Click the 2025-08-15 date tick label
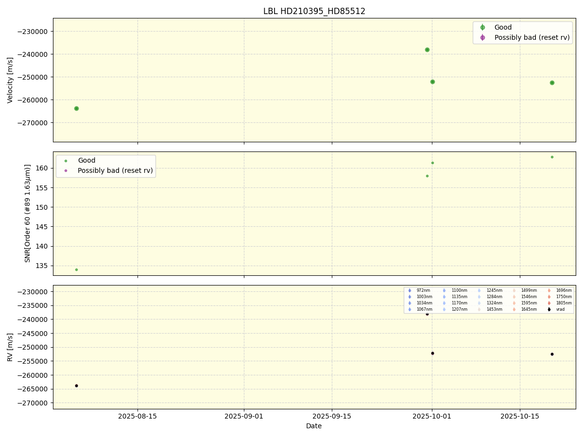The image size is (583, 437). click(x=137, y=416)
